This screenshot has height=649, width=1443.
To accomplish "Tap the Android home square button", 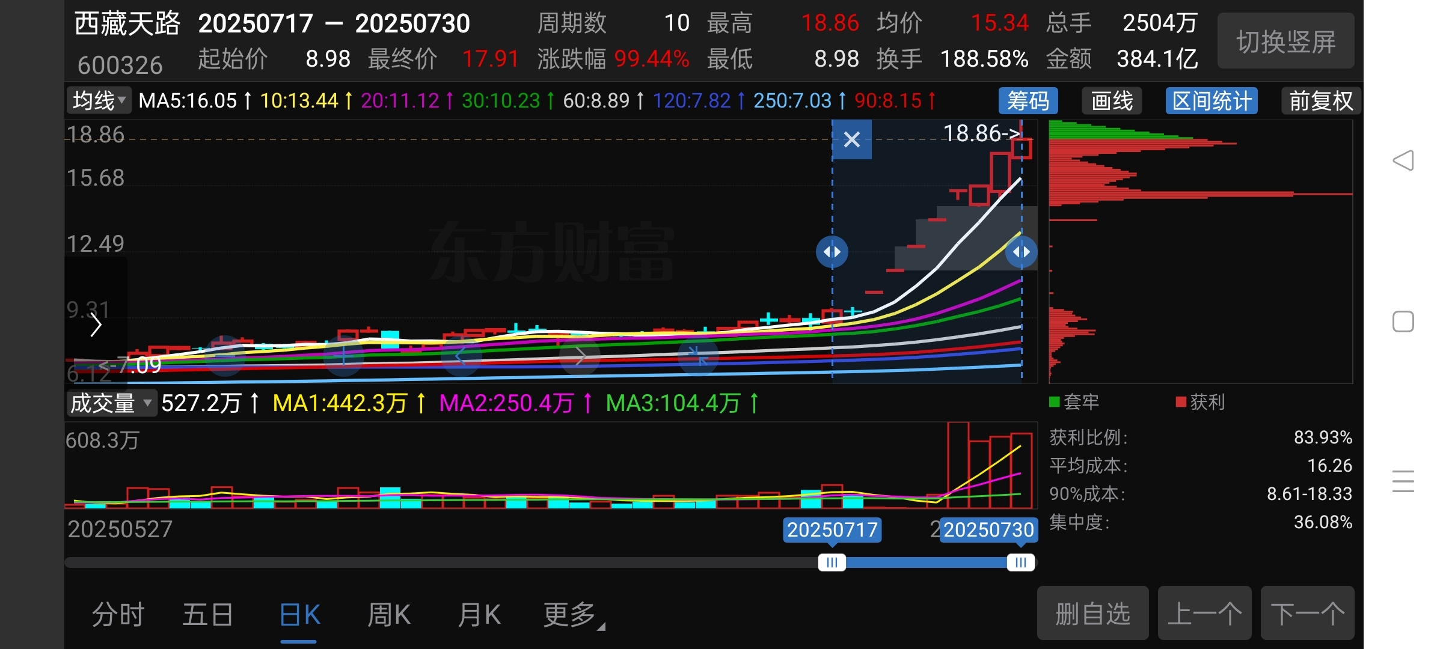I will pyautogui.click(x=1403, y=321).
